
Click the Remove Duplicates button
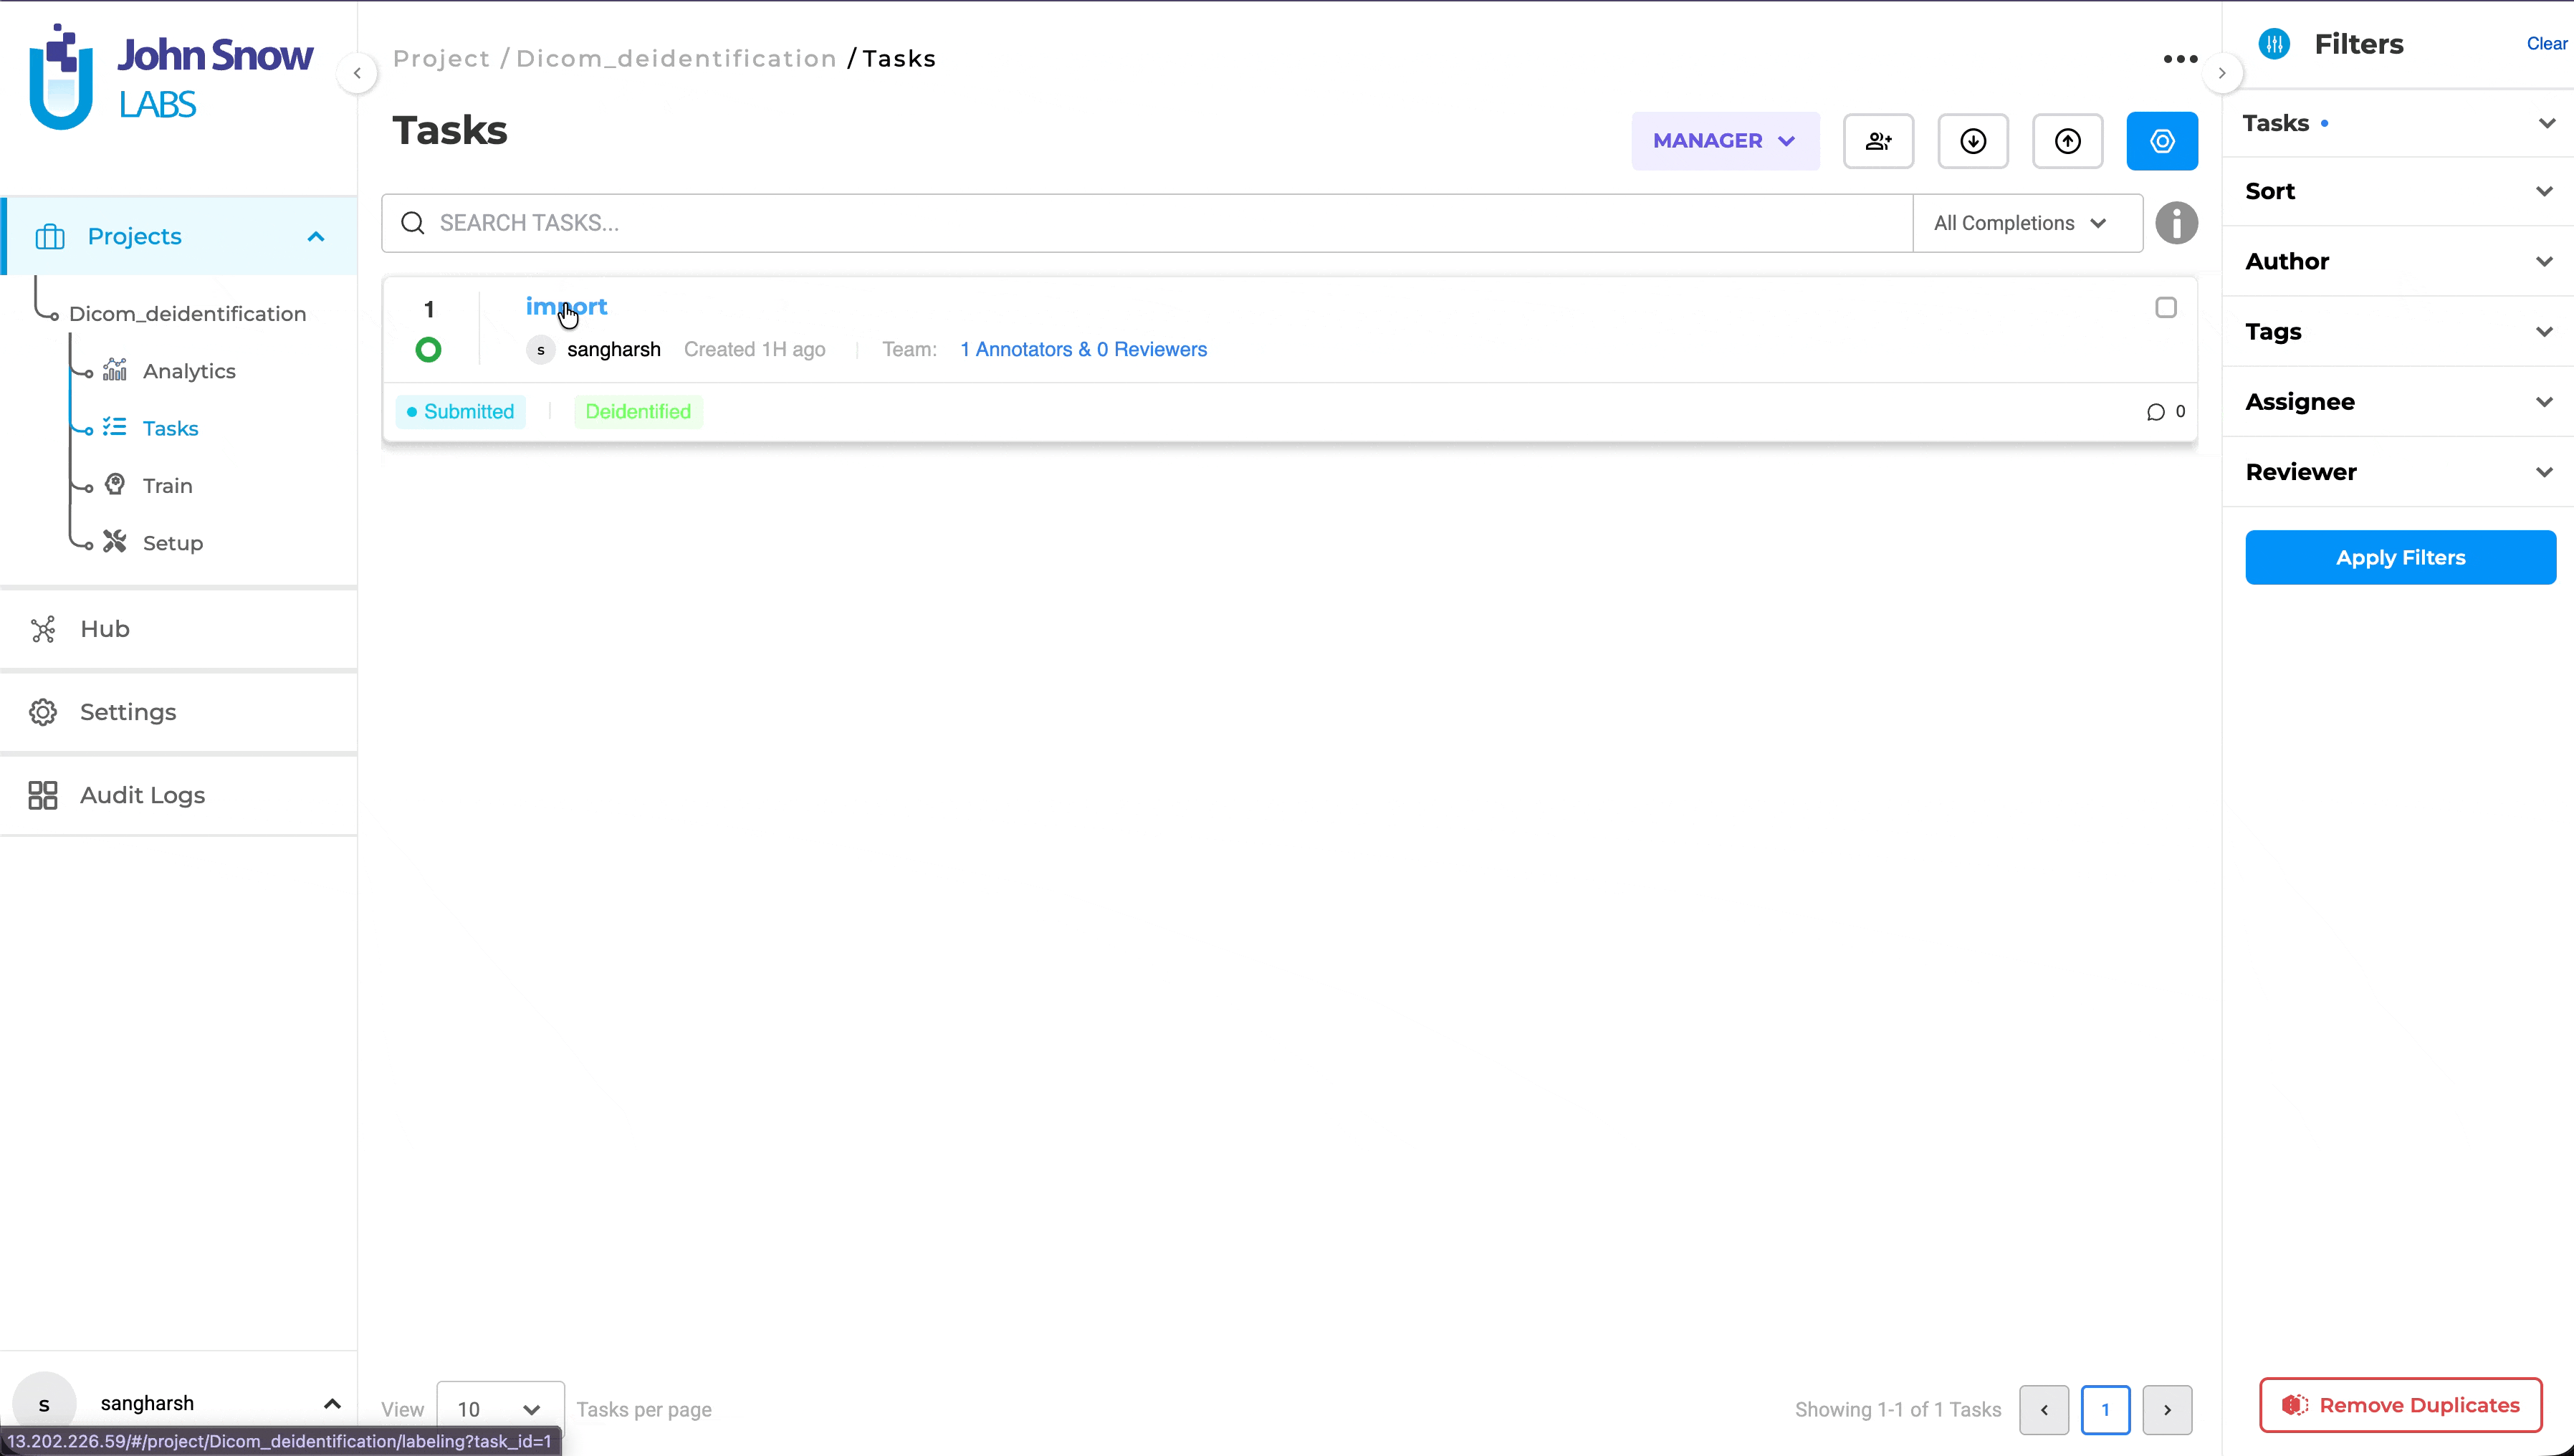[x=2400, y=1405]
